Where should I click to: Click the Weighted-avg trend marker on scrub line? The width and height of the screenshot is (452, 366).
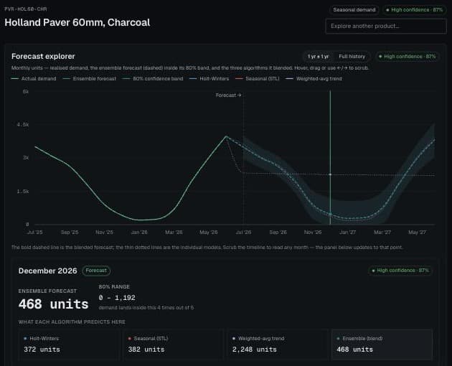tap(330, 174)
